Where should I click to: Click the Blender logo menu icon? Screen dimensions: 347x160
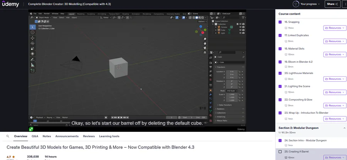[31, 14]
